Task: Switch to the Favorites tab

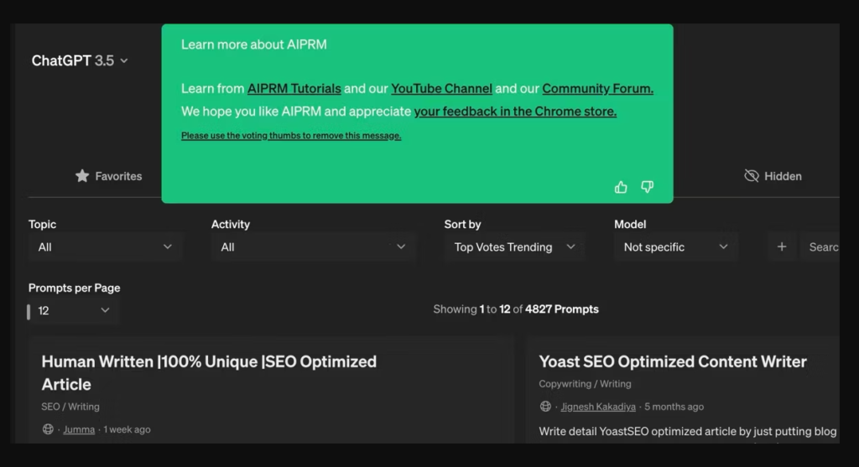Action: pos(108,176)
